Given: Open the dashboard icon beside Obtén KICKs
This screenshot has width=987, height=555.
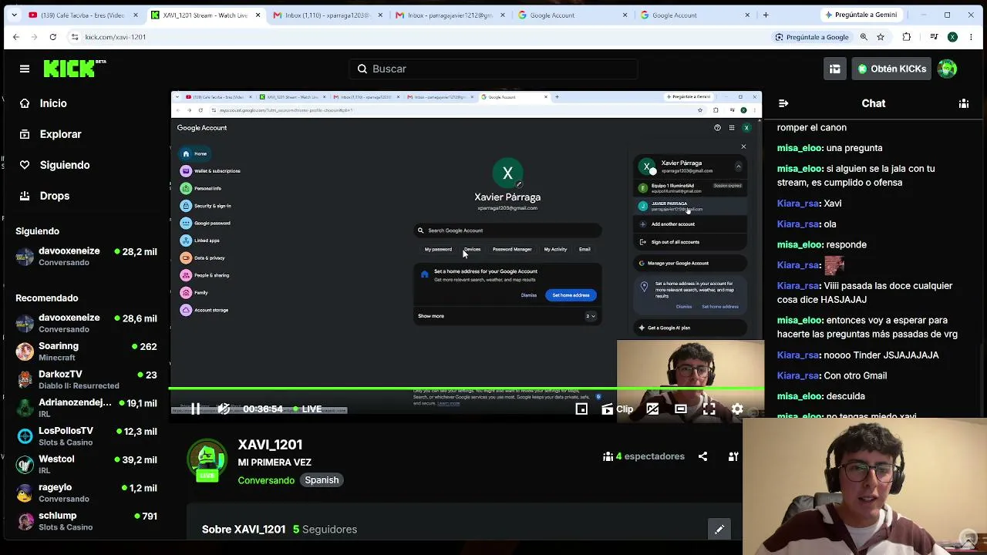Looking at the screenshot, I should pyautogui.click(x=834, y=69).
